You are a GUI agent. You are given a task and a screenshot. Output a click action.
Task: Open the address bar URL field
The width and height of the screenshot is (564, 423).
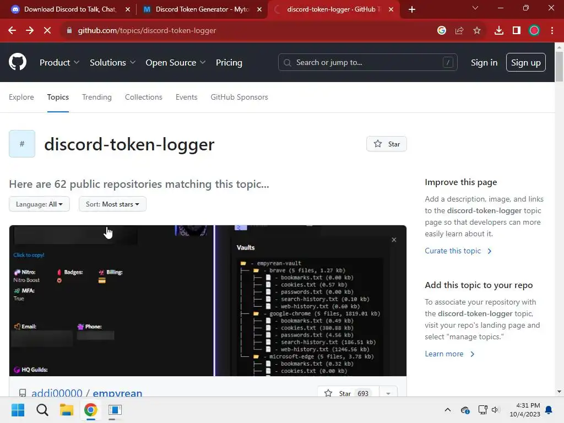248,31
